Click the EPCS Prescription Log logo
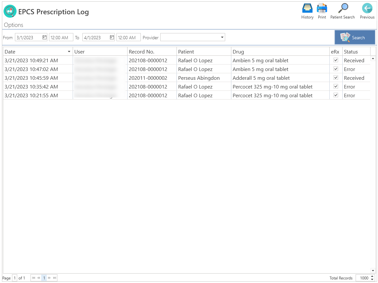The width and height of the screenshot is (378, 283). (x=10, y=11)
